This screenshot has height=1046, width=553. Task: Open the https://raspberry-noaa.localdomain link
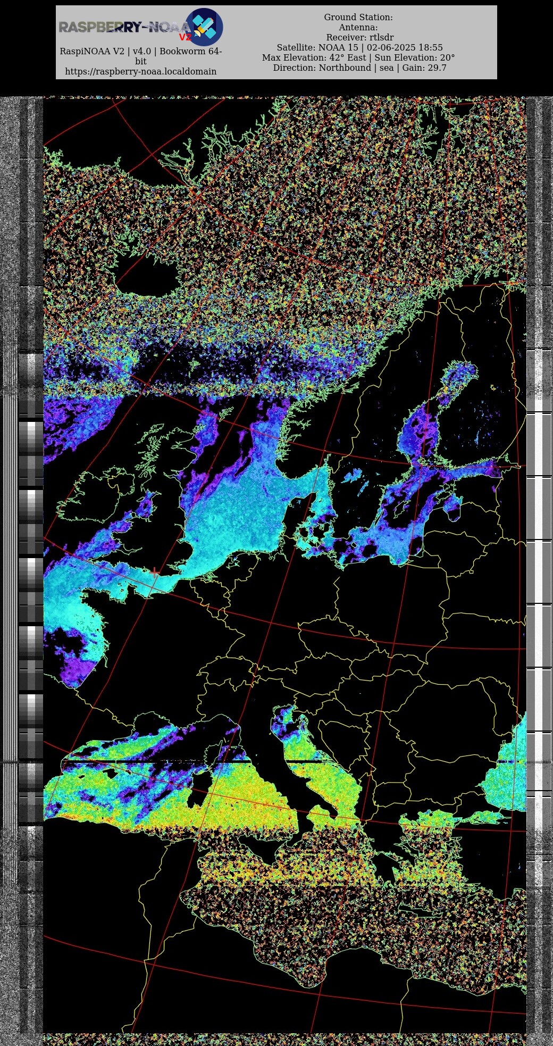[141, 71]
